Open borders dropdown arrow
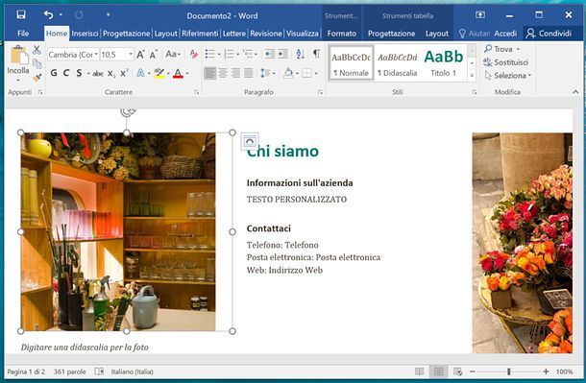 (316, 74)
